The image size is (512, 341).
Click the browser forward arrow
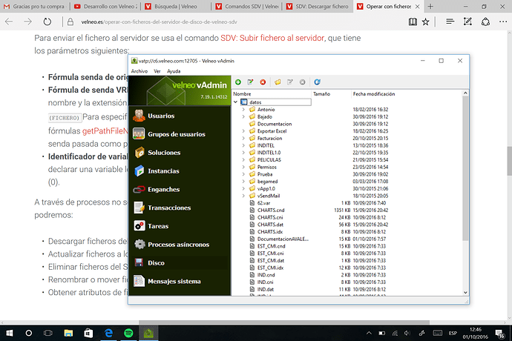click(28, 21)
